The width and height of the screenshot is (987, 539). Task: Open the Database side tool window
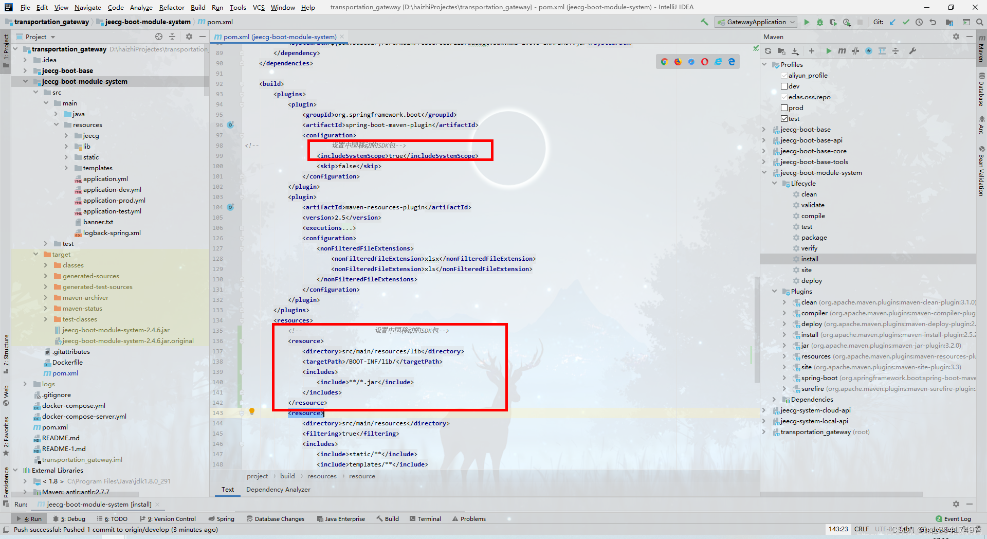[981, 89]
